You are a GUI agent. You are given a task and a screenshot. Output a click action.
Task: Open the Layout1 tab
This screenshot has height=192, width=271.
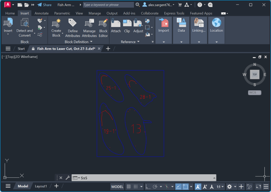tap(41, 186)
